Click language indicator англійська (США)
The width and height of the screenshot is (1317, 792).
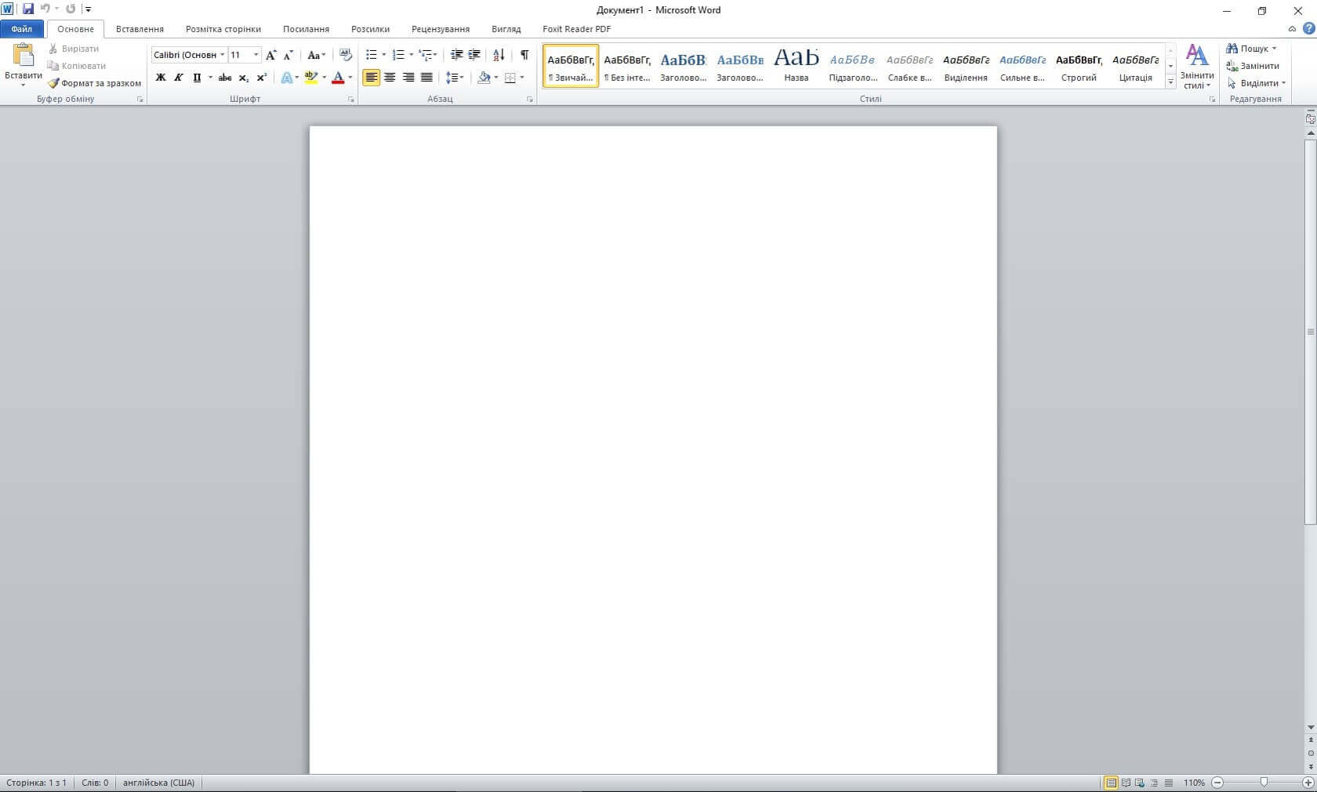tap(158, 783)
